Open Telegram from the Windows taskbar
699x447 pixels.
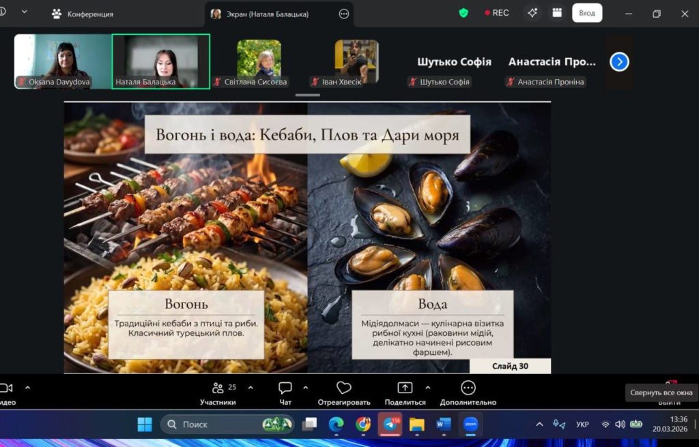pos(390,425)
